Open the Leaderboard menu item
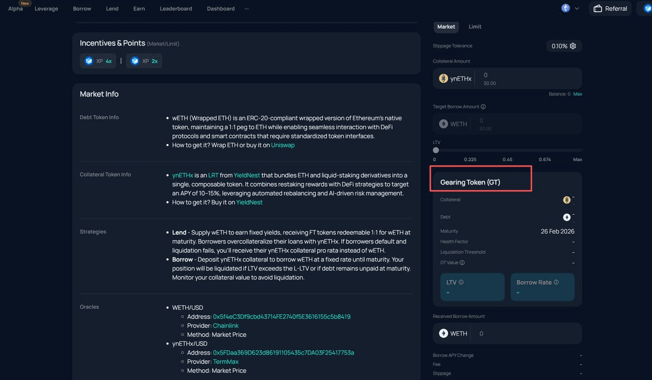 (175, 9)
